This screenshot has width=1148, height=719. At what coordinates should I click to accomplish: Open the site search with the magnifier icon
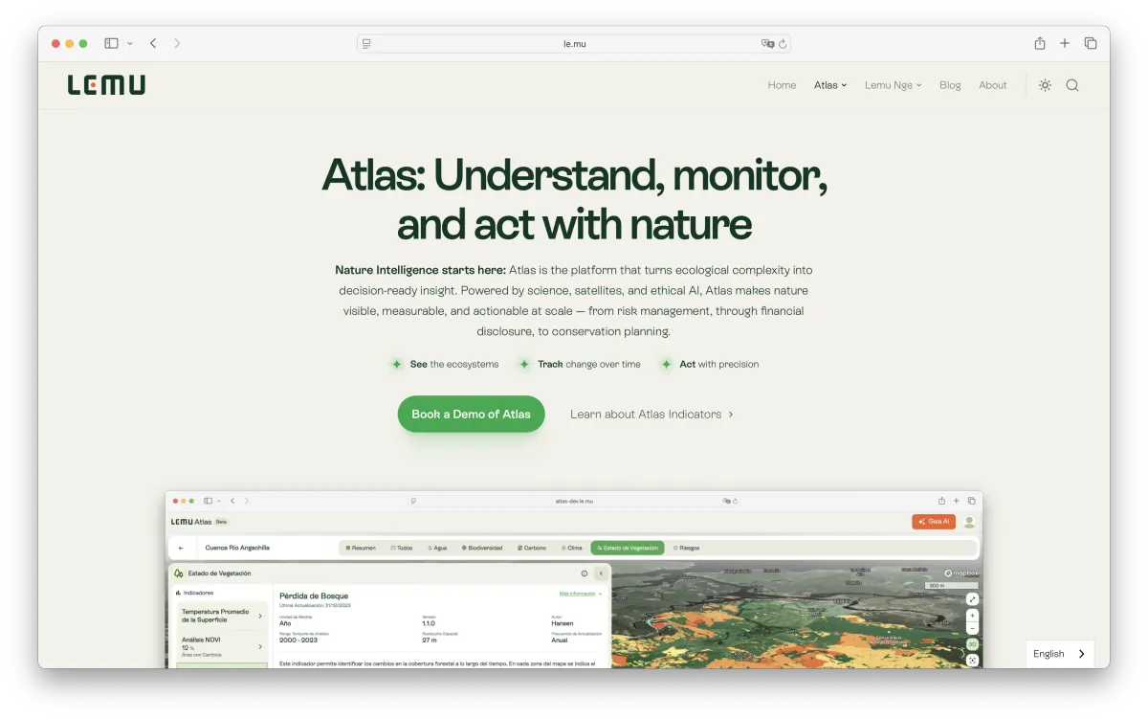(x=1071, y=84)
